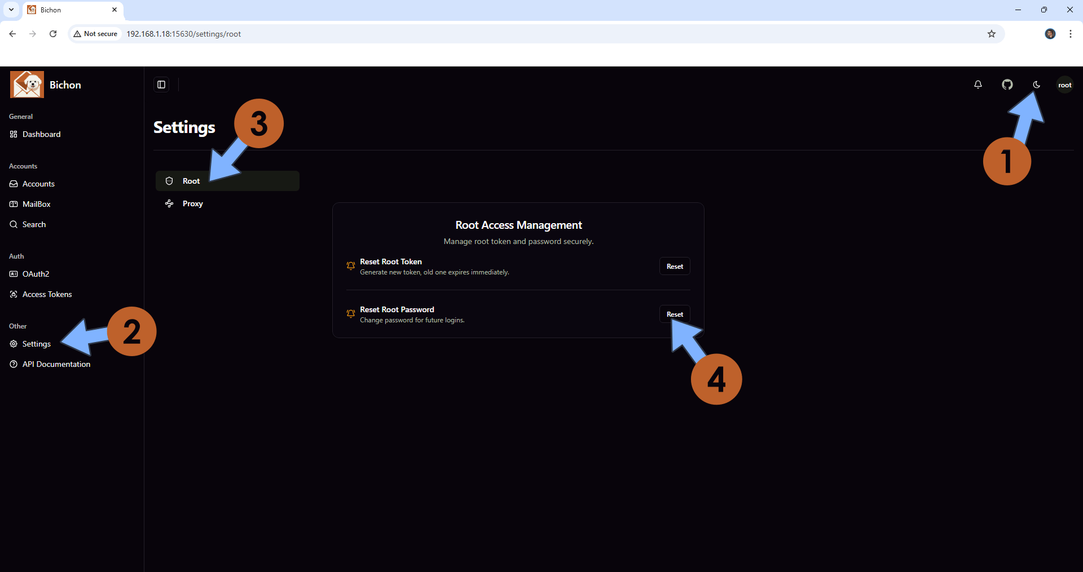Open the browser tab search dropdown

[11, 10]
